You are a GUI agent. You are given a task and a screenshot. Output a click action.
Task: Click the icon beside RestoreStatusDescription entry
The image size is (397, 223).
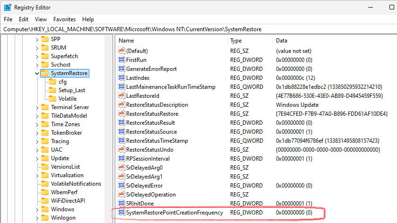(x=121, y=105)
